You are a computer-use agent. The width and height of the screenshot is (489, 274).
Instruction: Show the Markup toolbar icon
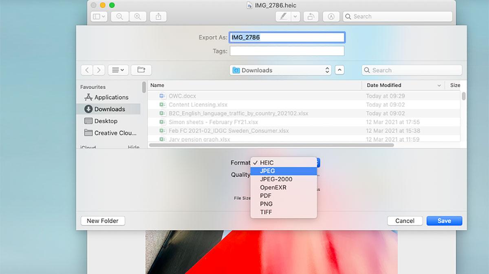click(331, 17)
